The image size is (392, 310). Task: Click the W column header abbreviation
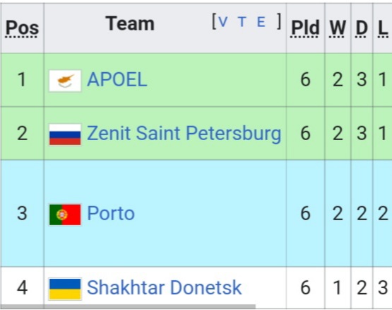click(x=338, y=28)
